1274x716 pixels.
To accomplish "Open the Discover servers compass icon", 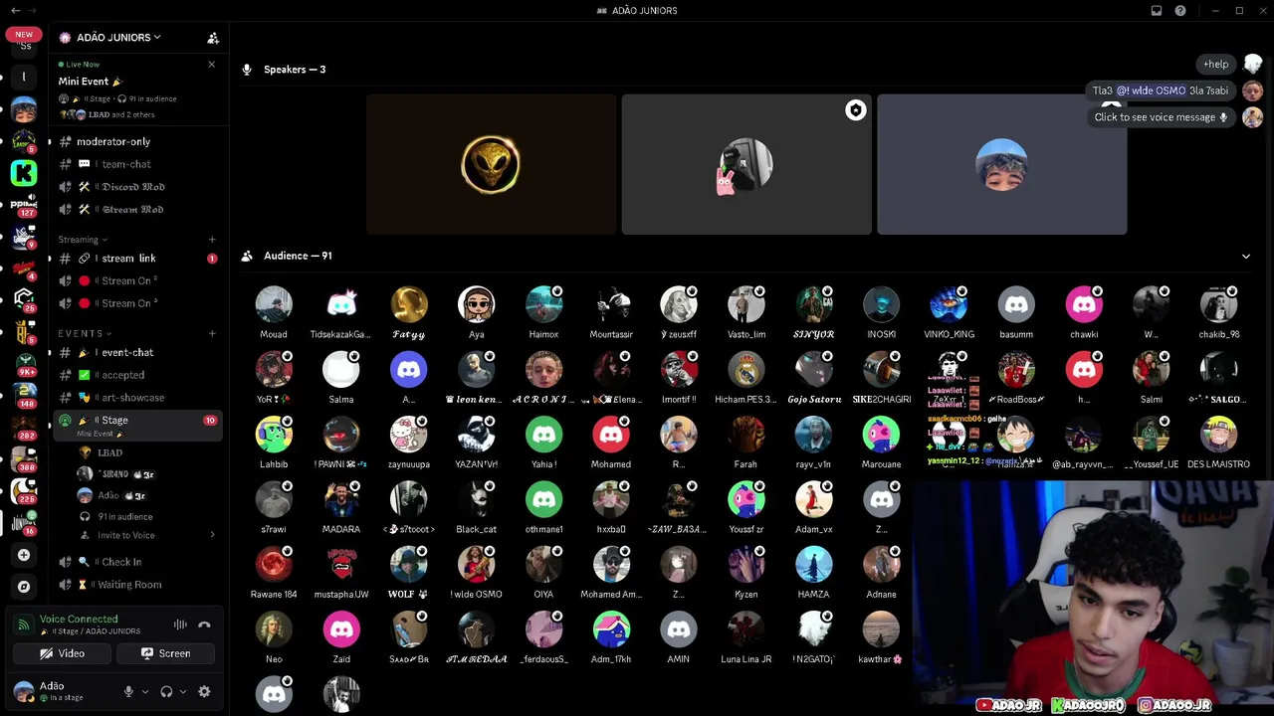I will 24,587.
